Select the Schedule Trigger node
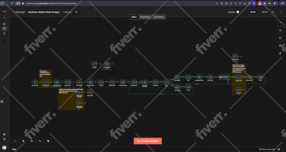The height and width of the screenshot is (152, 286). tap(35, 82)
